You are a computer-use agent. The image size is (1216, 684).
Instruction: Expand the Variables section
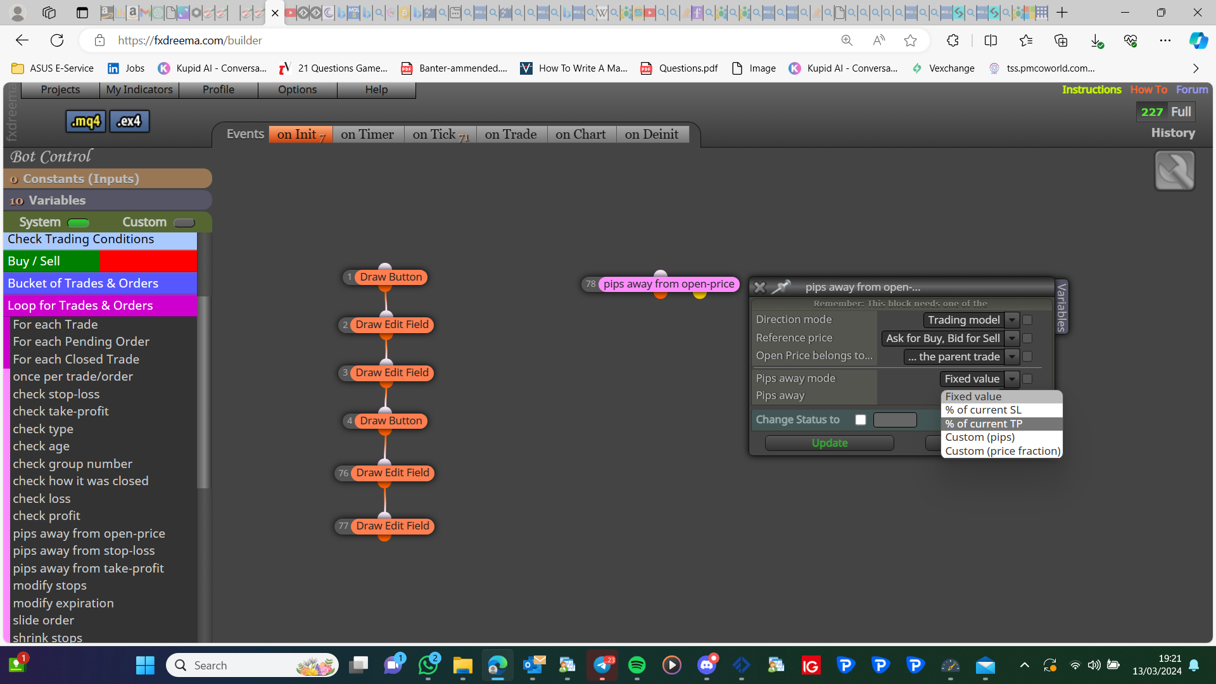tap(108, 201)
